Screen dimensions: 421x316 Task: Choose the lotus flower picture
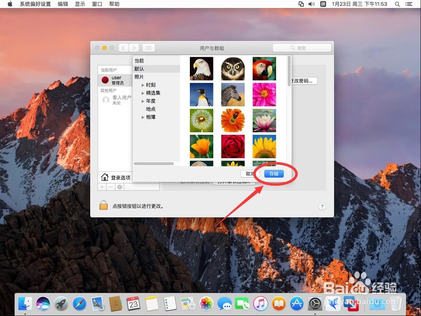click(264, 121)
